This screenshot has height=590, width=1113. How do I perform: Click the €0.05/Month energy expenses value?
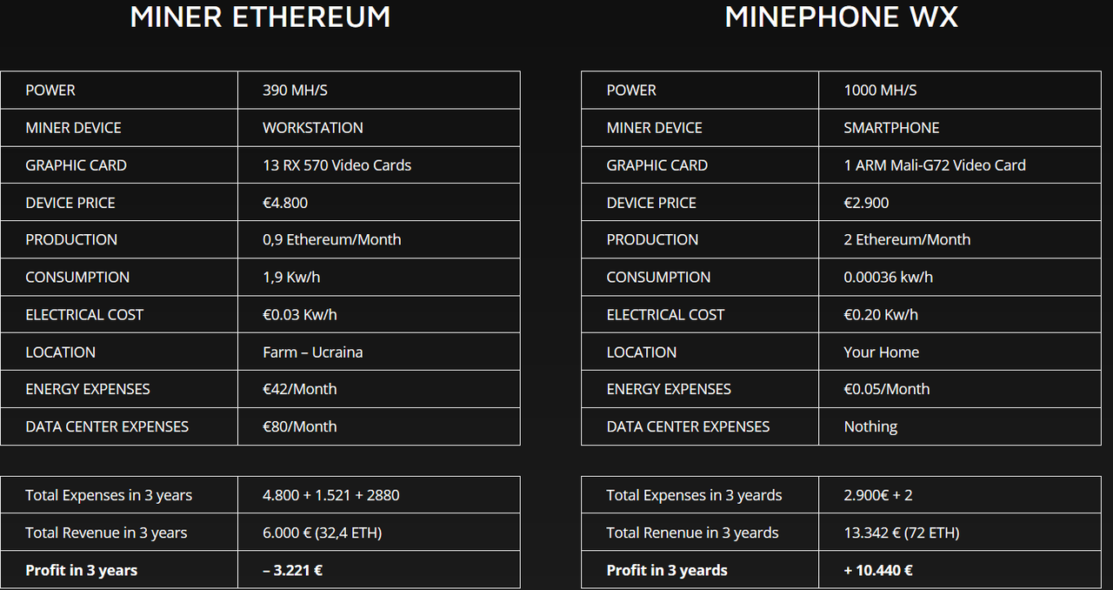(887, 389)
